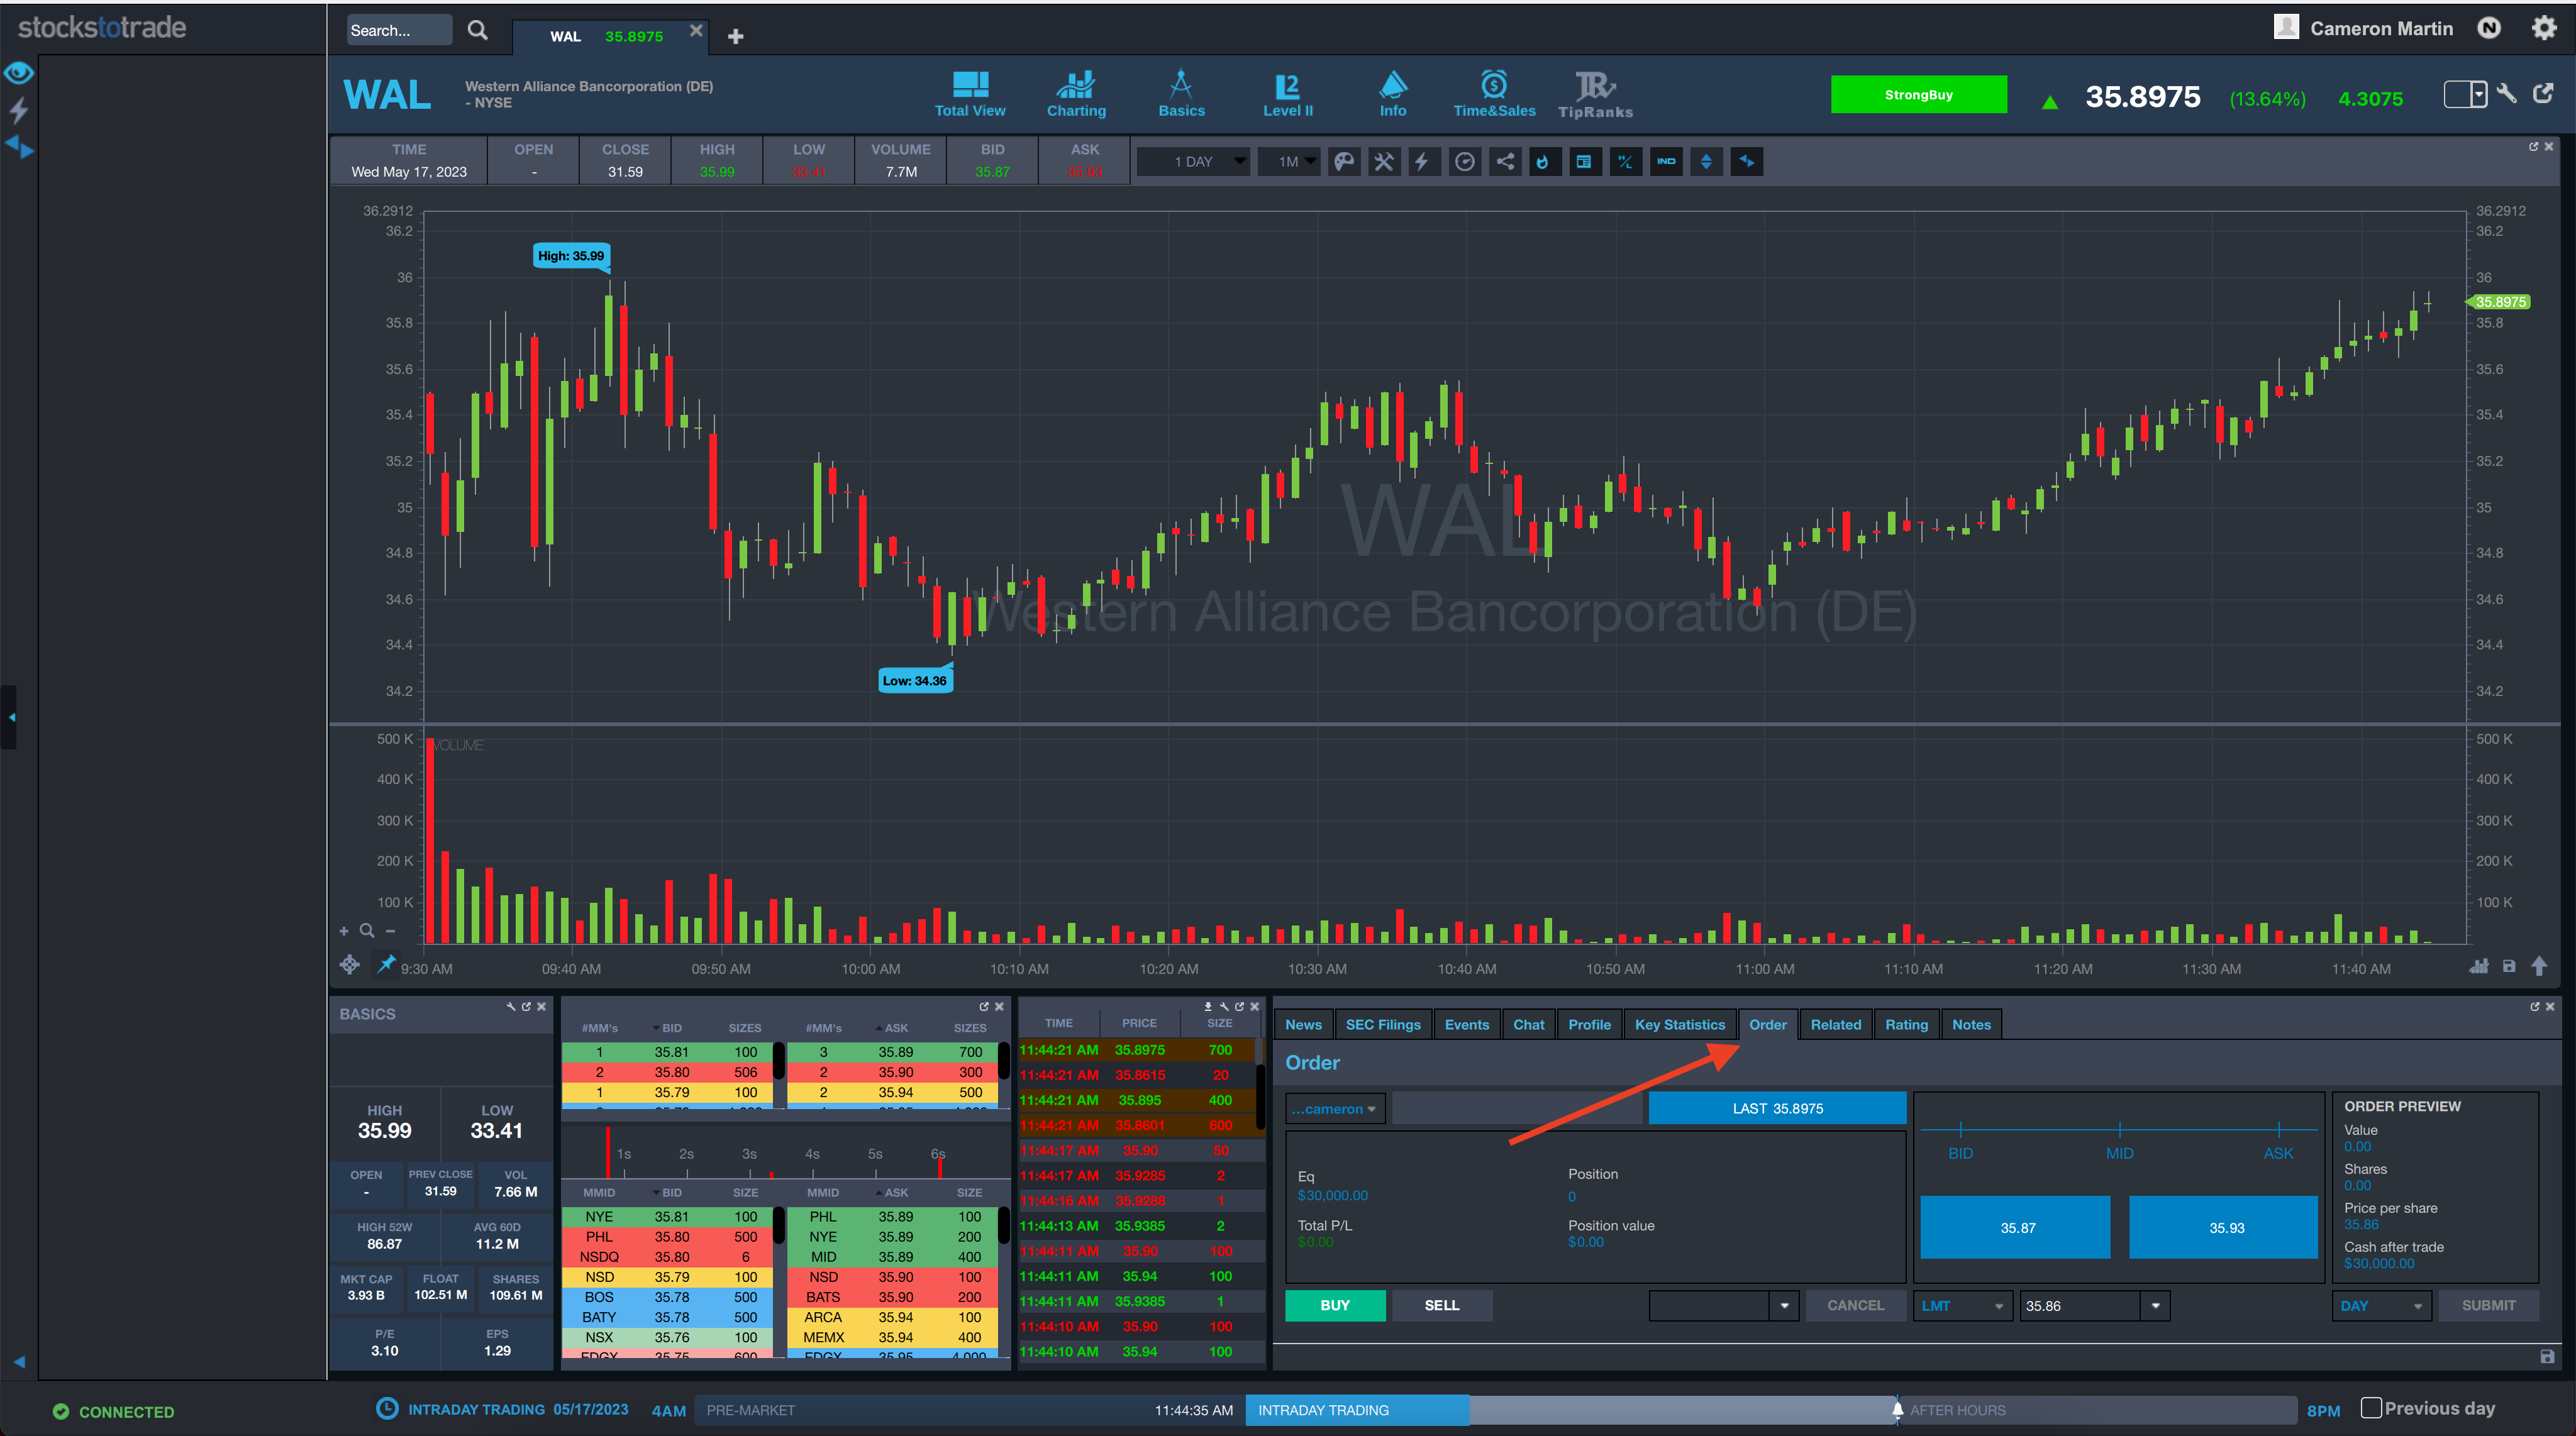The width and height of the screenshot is (2576, 1436).
Task: Open the Level II module icon
Action: (1287, 94)
